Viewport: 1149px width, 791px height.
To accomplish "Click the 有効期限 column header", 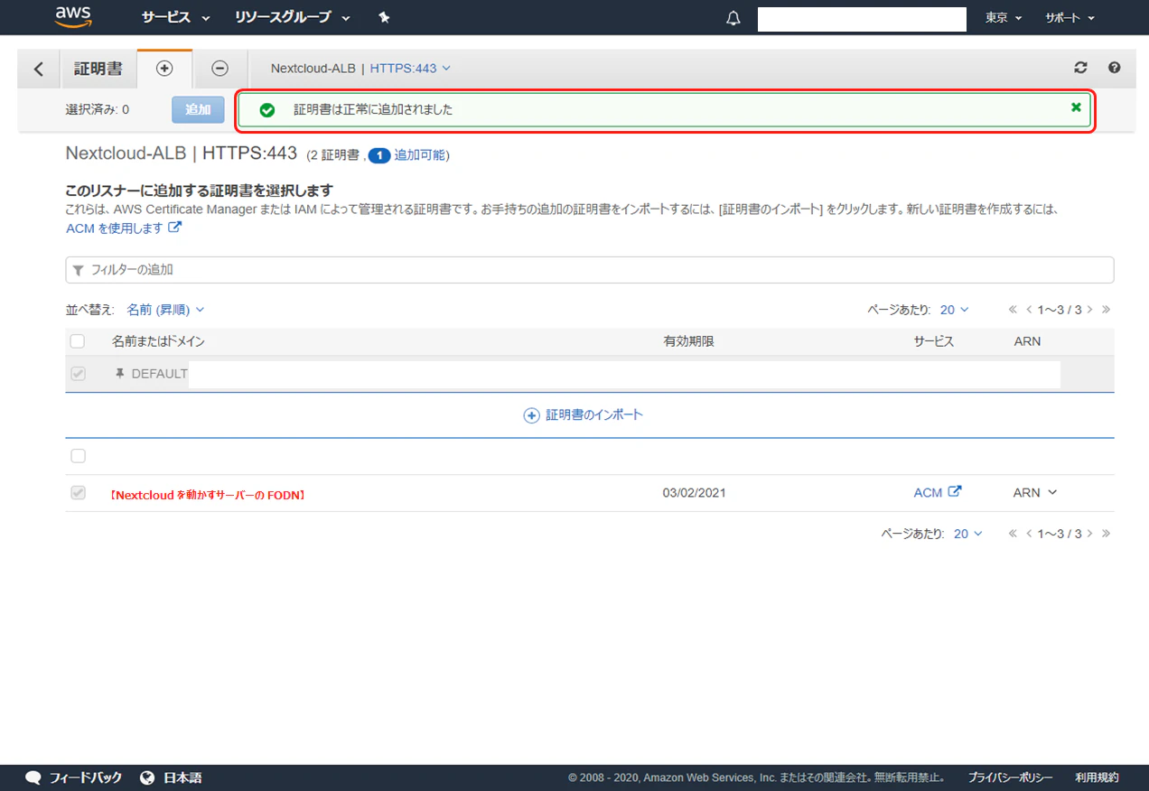I will coord(688,341).
